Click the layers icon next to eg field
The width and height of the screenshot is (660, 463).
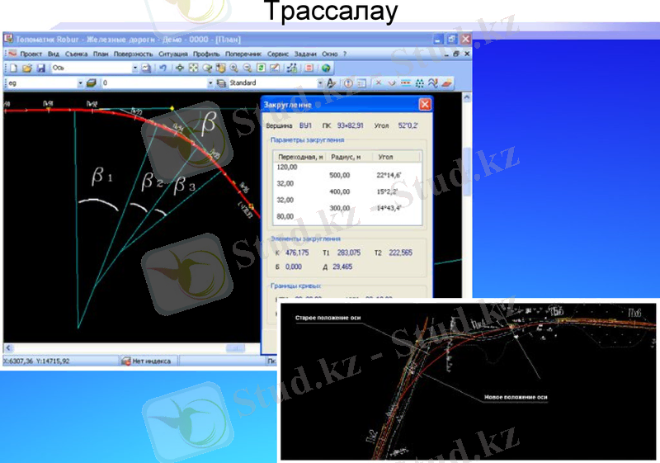pyautogui.click(x=92, y=83)
